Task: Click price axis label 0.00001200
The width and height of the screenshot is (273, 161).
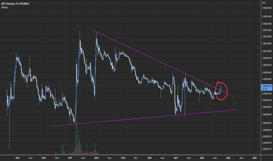Action: [x=267, y=100]
